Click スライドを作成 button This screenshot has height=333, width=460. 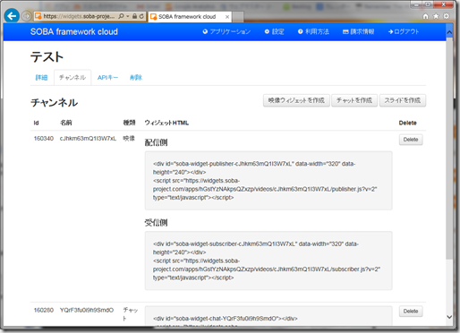pyautogui.click(x=403, y=100)
